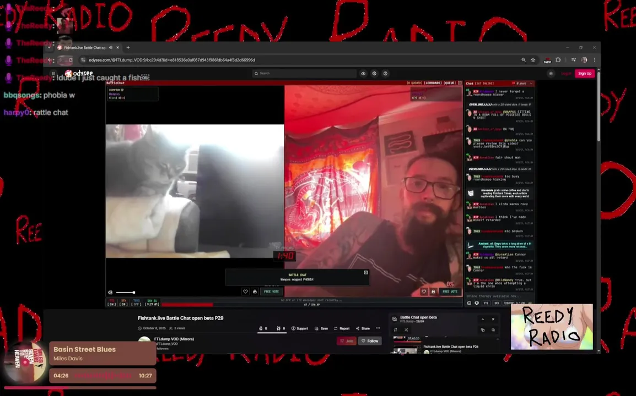Click the heart icon under the cat feed

tap(245, 291)
